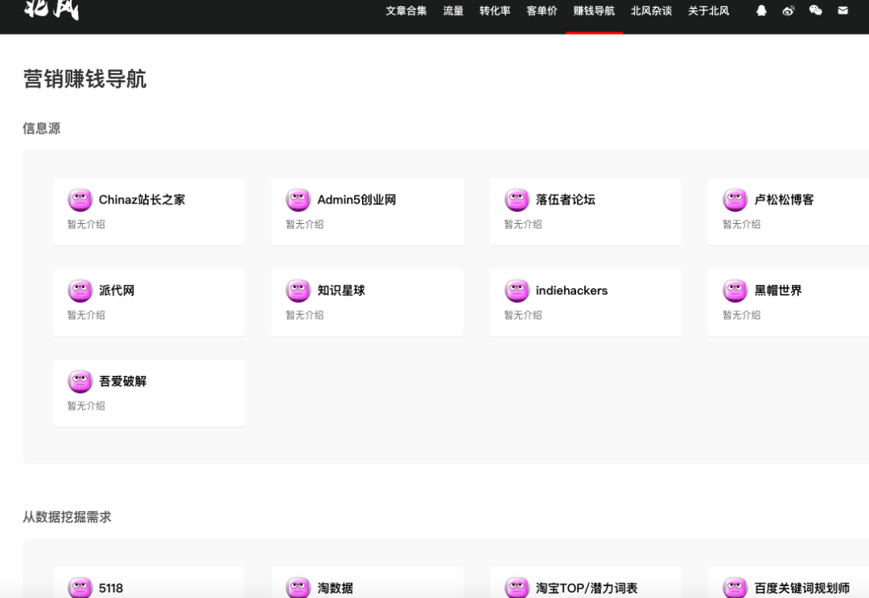The image size is (869, 598).
Task: Open the 客单价 menu item
Action: tap(542, 11)
